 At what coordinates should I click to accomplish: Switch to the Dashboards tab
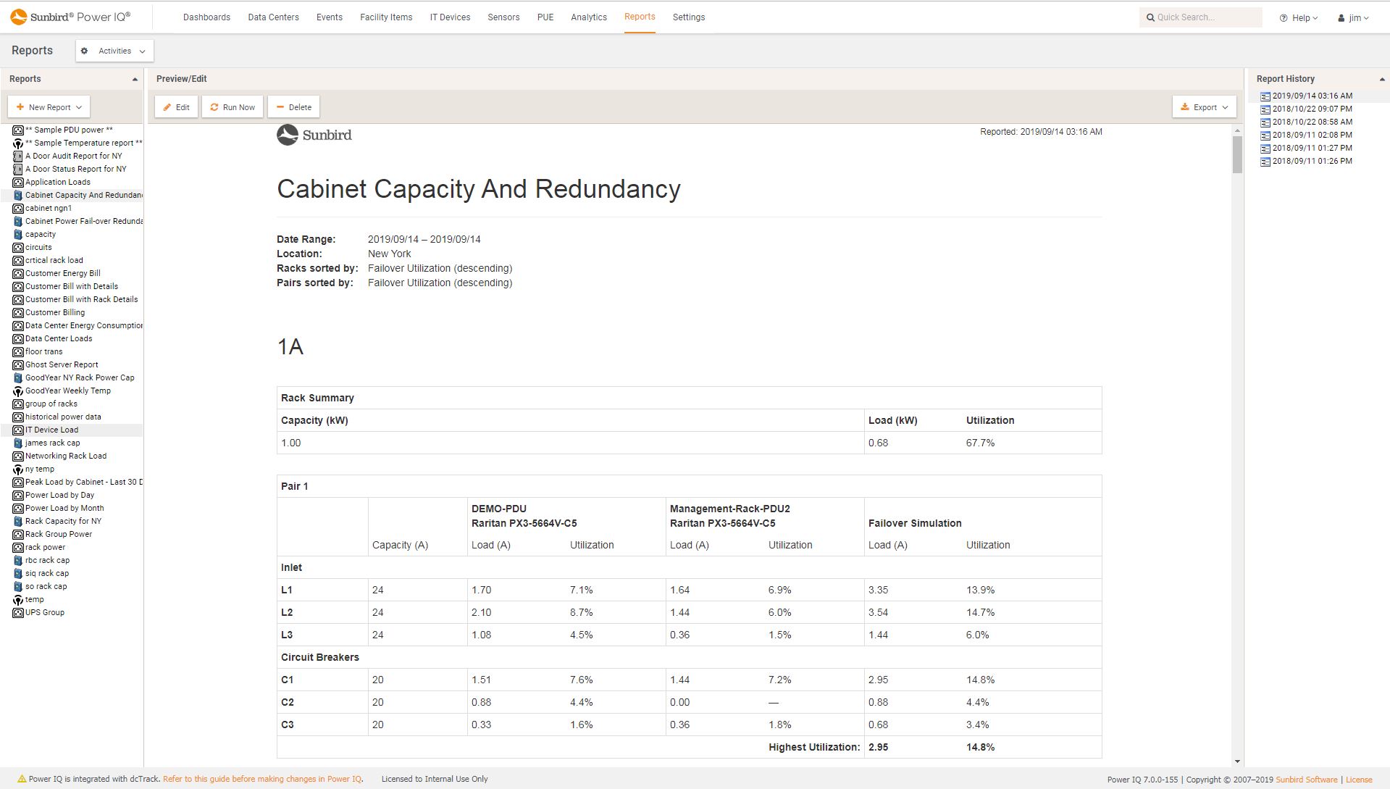tap(206, 17)
